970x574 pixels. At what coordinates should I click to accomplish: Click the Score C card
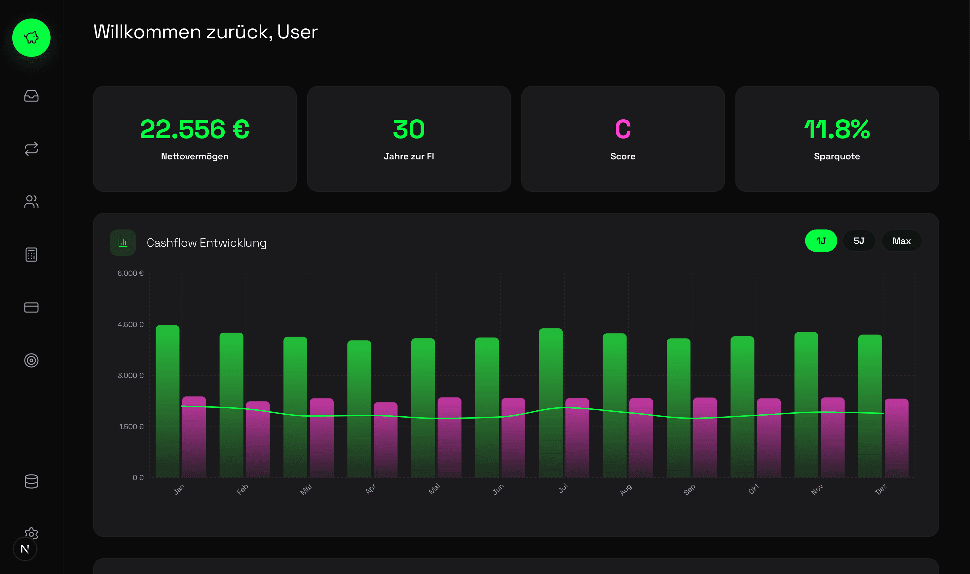pos(622,139)
